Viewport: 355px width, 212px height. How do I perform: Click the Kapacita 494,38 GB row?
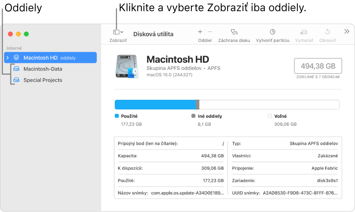coord(171,156)
